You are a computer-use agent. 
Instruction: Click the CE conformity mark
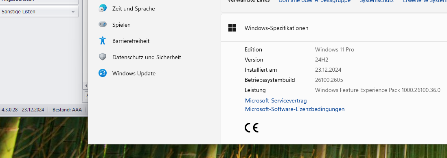tap(252, 128)
